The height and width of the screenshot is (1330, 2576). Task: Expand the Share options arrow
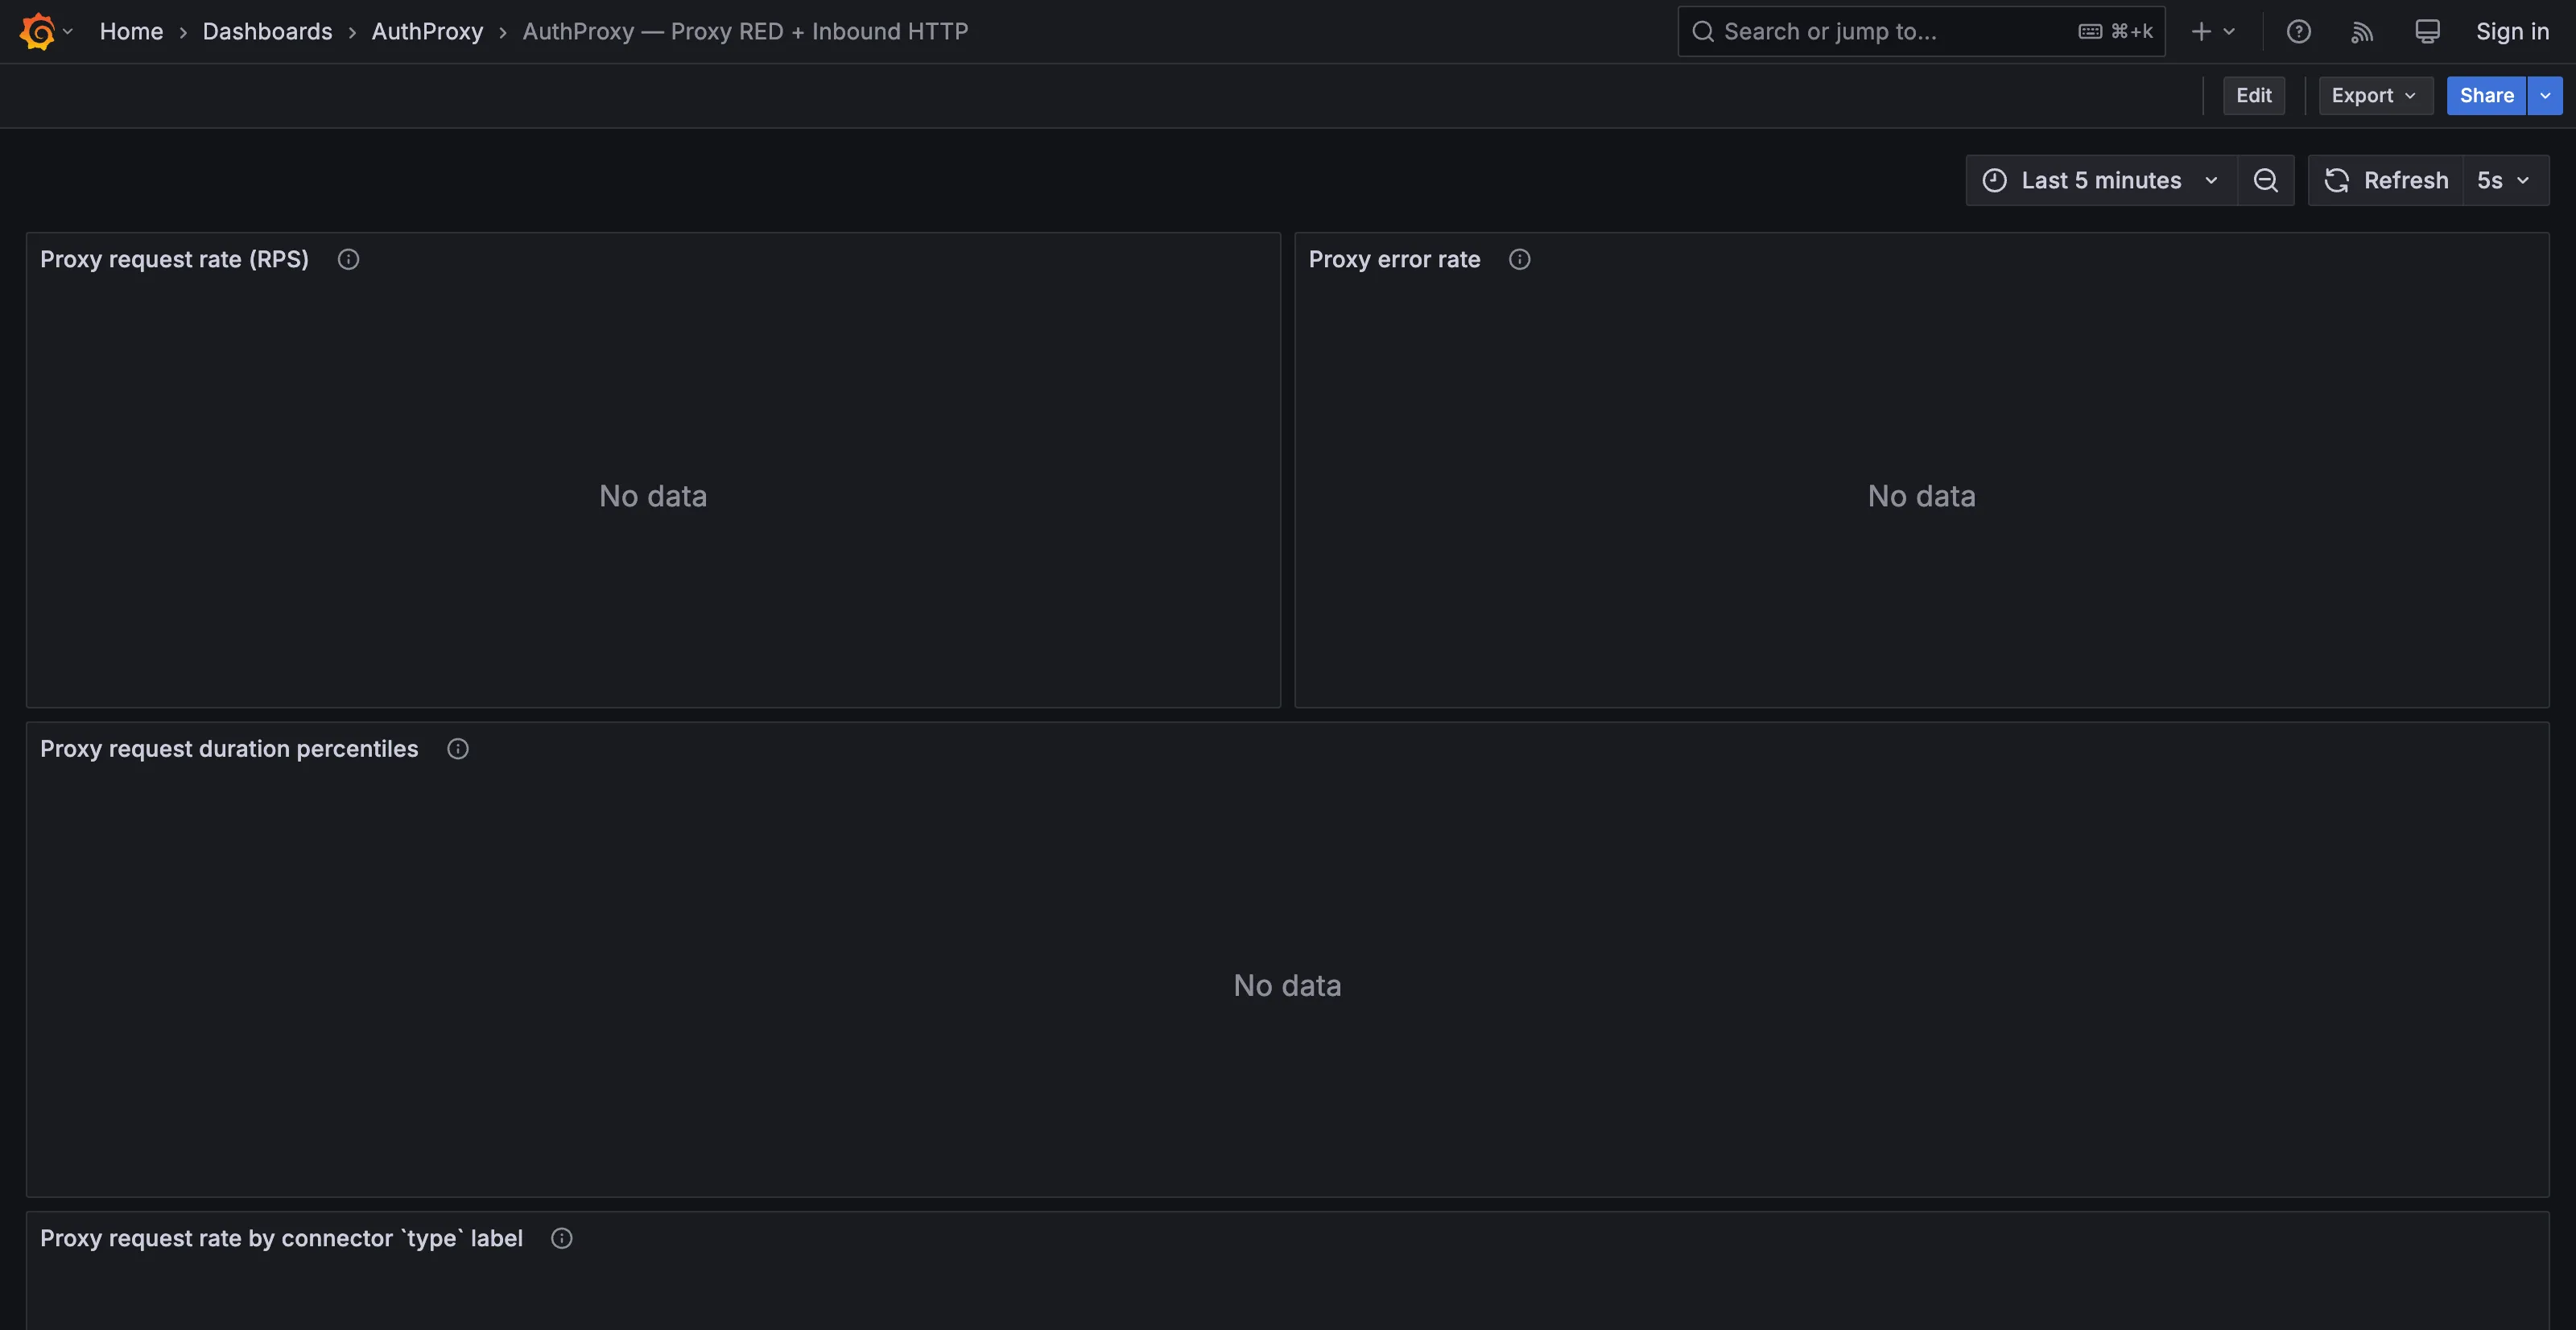(2544, 95)
